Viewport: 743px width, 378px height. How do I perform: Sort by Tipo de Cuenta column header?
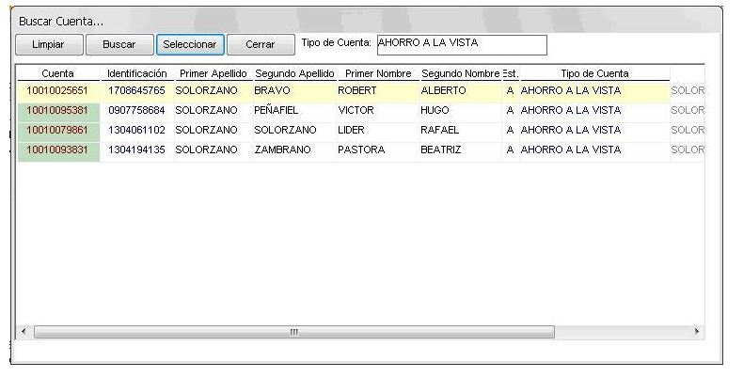[594, 74]
